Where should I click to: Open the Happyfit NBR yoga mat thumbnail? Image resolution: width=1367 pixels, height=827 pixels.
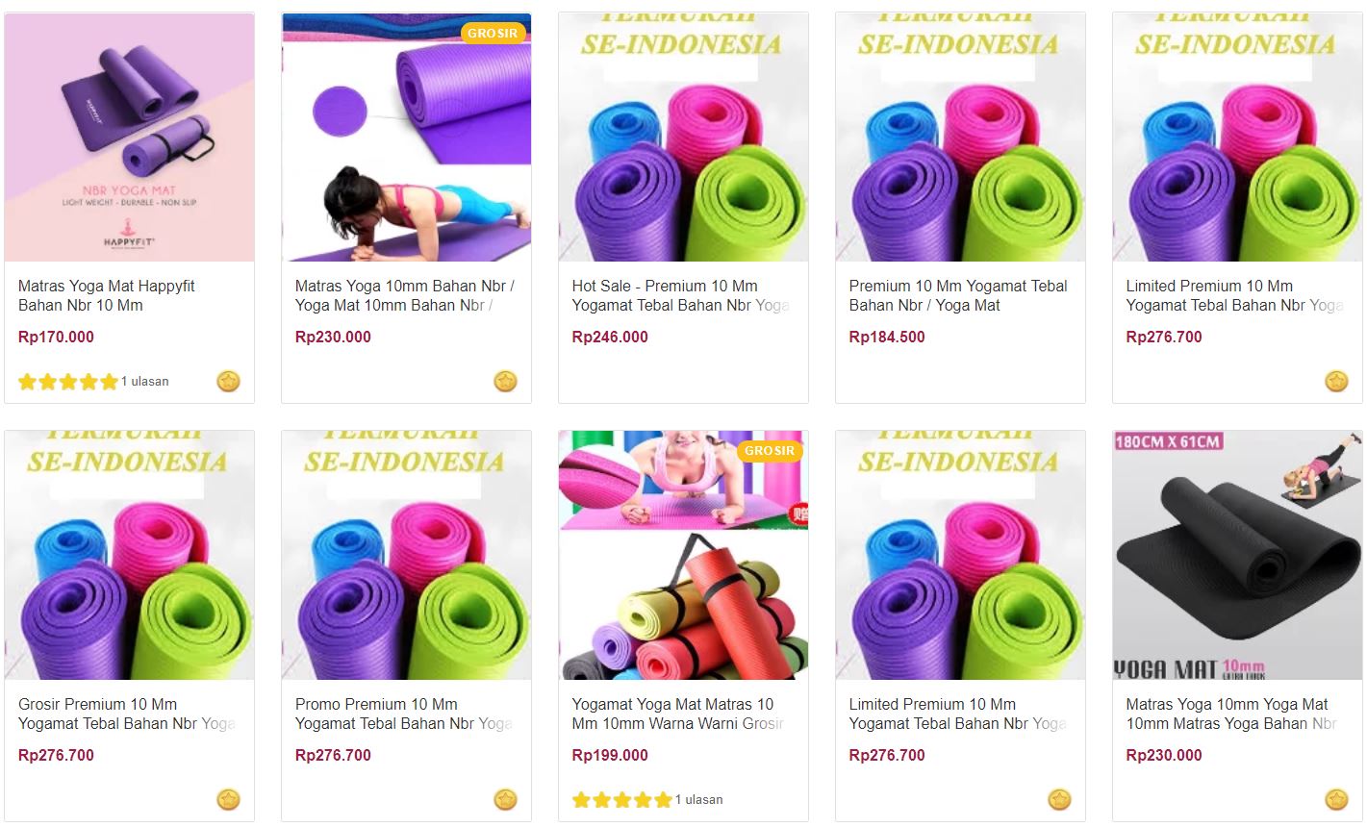click(130, 137)
